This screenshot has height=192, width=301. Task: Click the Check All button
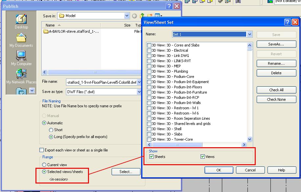(276, 90)
